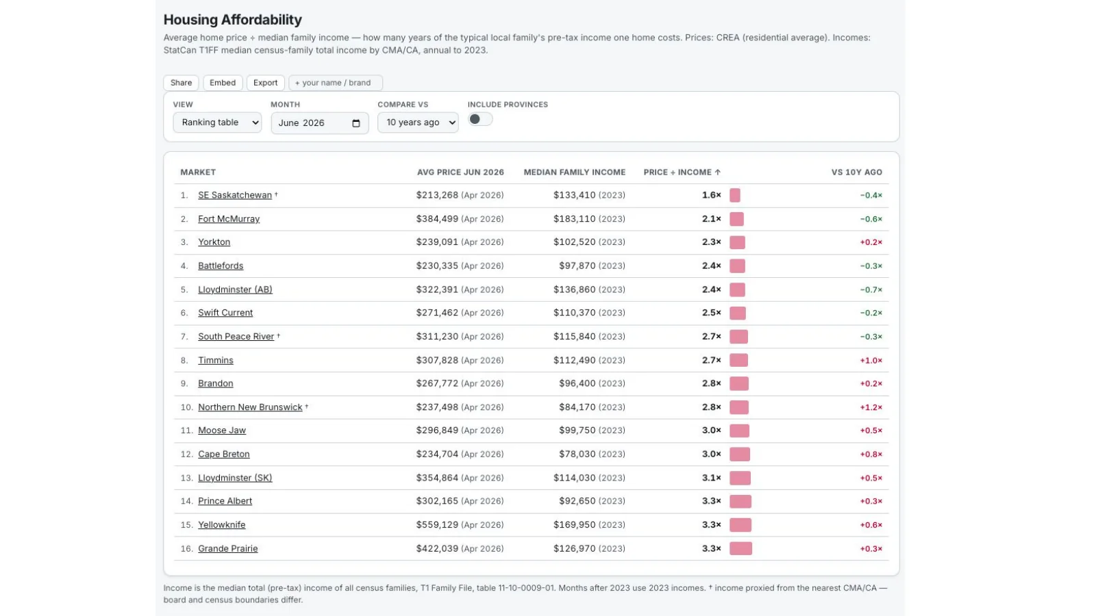Open the Cape Breton market link
Viewport: 1096px width, 616px height.
(224, 454)
